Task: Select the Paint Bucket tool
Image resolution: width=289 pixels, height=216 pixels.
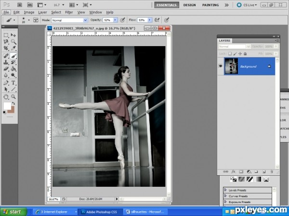Action: [13, 69]
